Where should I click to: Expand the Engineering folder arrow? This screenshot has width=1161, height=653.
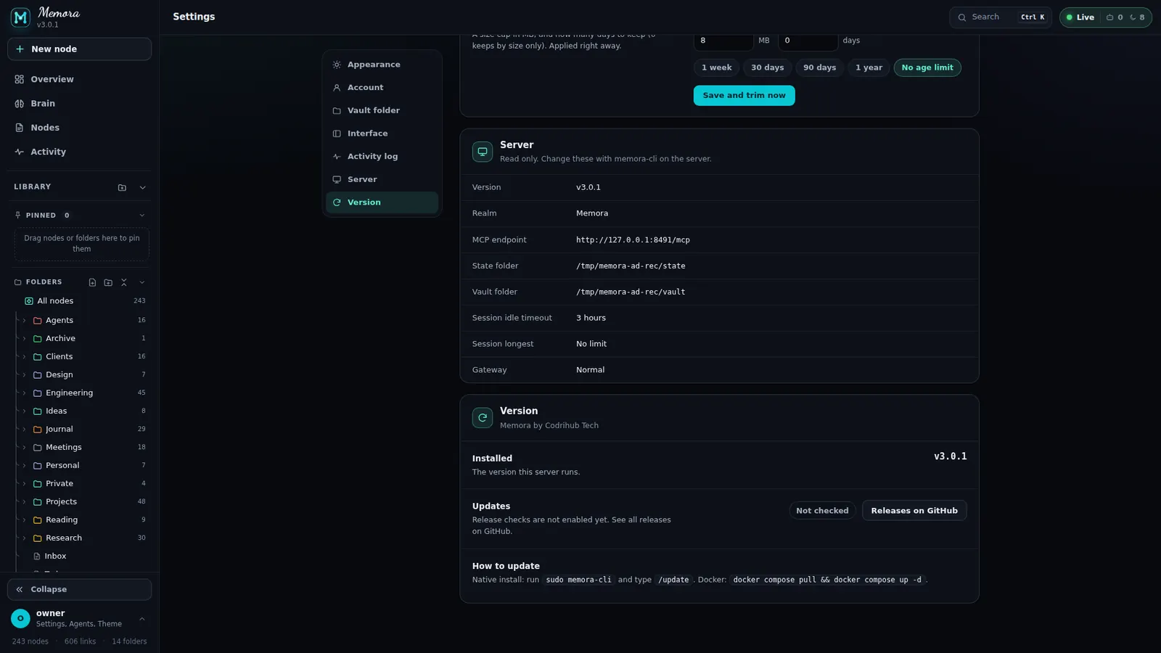[24, 393]
